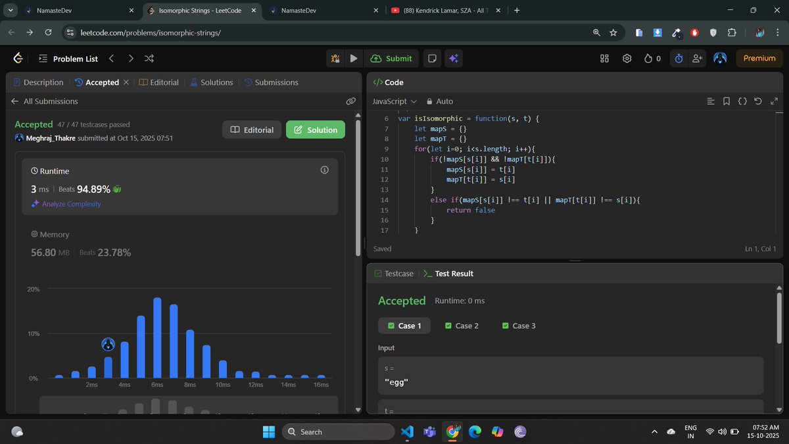Show hidden system tray icons
This screenshot has width=789, height=444.
(x=654, y=432)
